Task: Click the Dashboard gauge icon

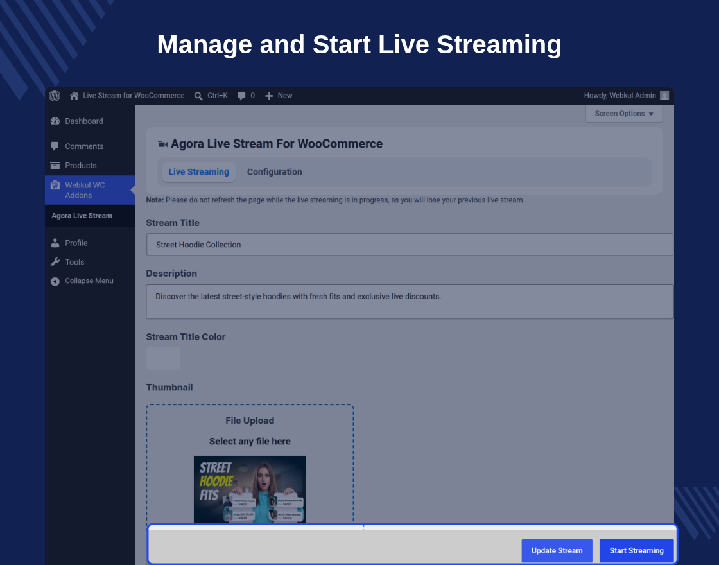Action: (55, 121)
